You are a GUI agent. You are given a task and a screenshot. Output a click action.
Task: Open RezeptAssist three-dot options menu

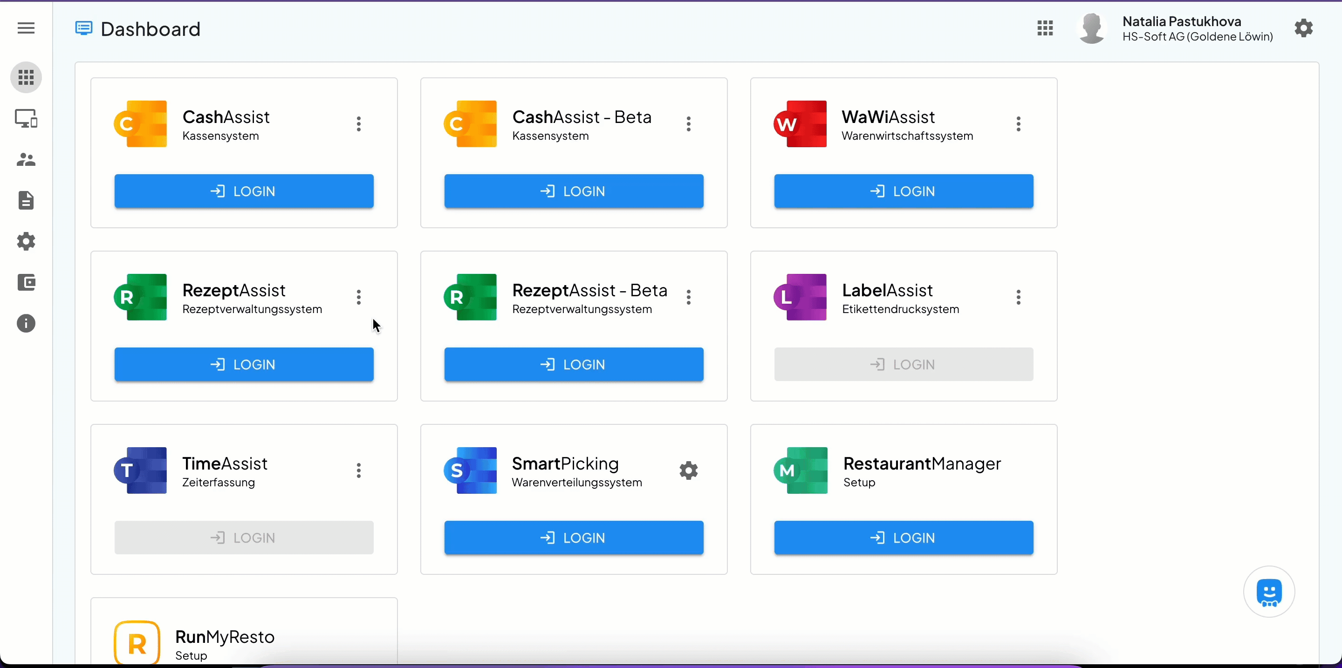click(x=358, y=297)
